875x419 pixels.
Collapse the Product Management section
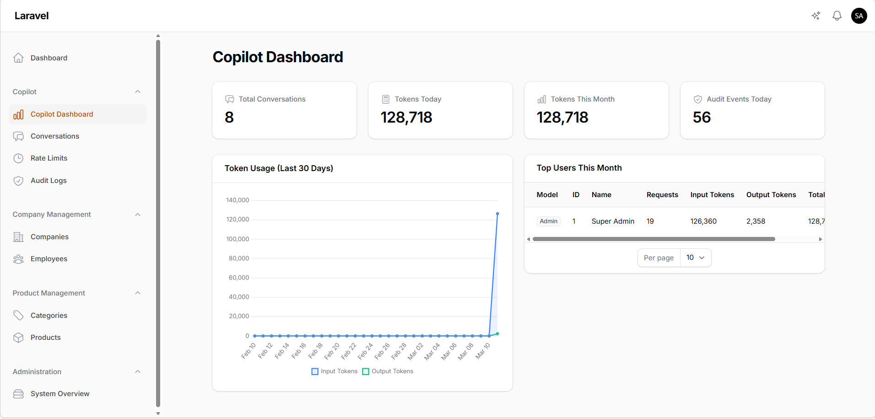coord(138,293)
